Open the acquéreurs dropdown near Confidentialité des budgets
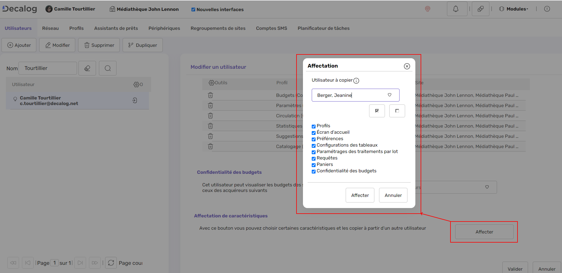The height and width of the screenshot is (273, 562). [487, 187]
